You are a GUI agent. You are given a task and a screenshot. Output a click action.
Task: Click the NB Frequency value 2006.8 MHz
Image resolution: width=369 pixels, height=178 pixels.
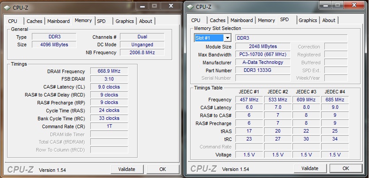(x=142, y=52)
